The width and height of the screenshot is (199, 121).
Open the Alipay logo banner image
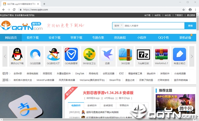[31, 102]
